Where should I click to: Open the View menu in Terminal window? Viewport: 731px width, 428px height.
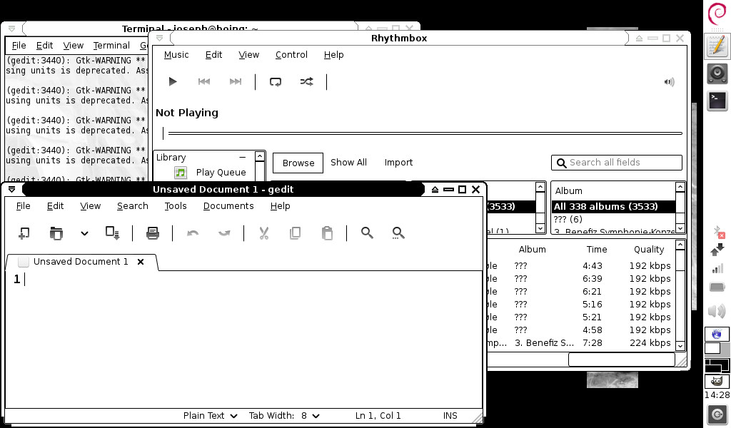[x=74, y=45]
